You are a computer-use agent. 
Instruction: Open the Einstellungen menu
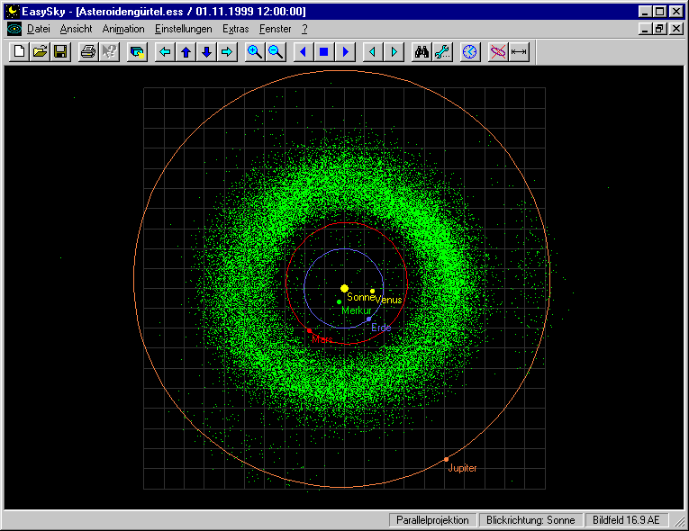183,29
